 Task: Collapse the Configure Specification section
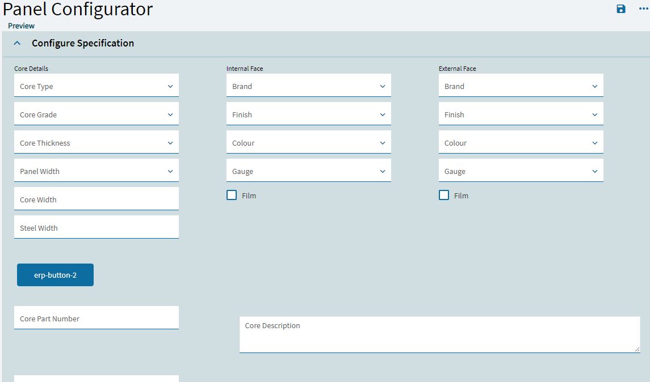(x=17, y=43)
